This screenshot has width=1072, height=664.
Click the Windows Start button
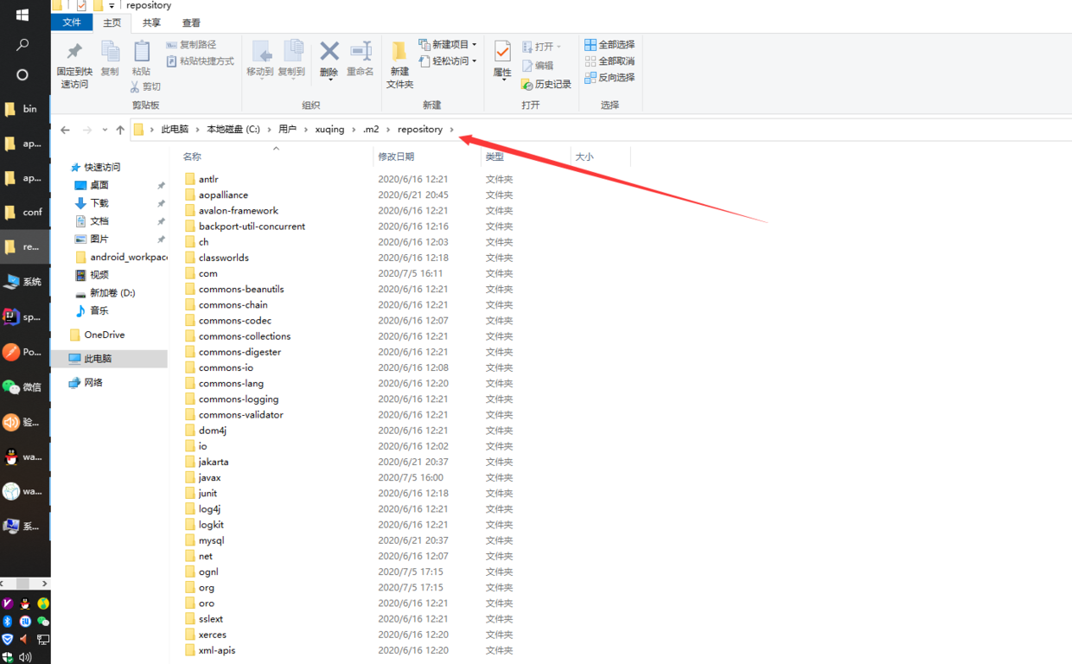point(22,15)
